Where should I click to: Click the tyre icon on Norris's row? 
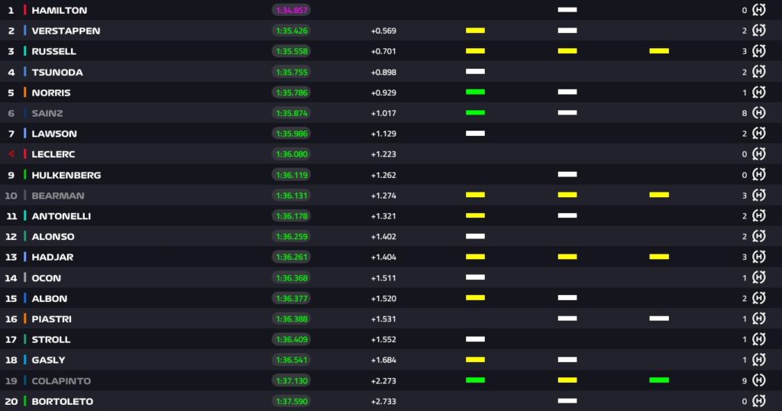(758, 92)
